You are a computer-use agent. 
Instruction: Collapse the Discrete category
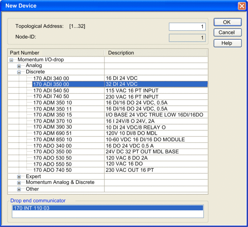(19, 72)
